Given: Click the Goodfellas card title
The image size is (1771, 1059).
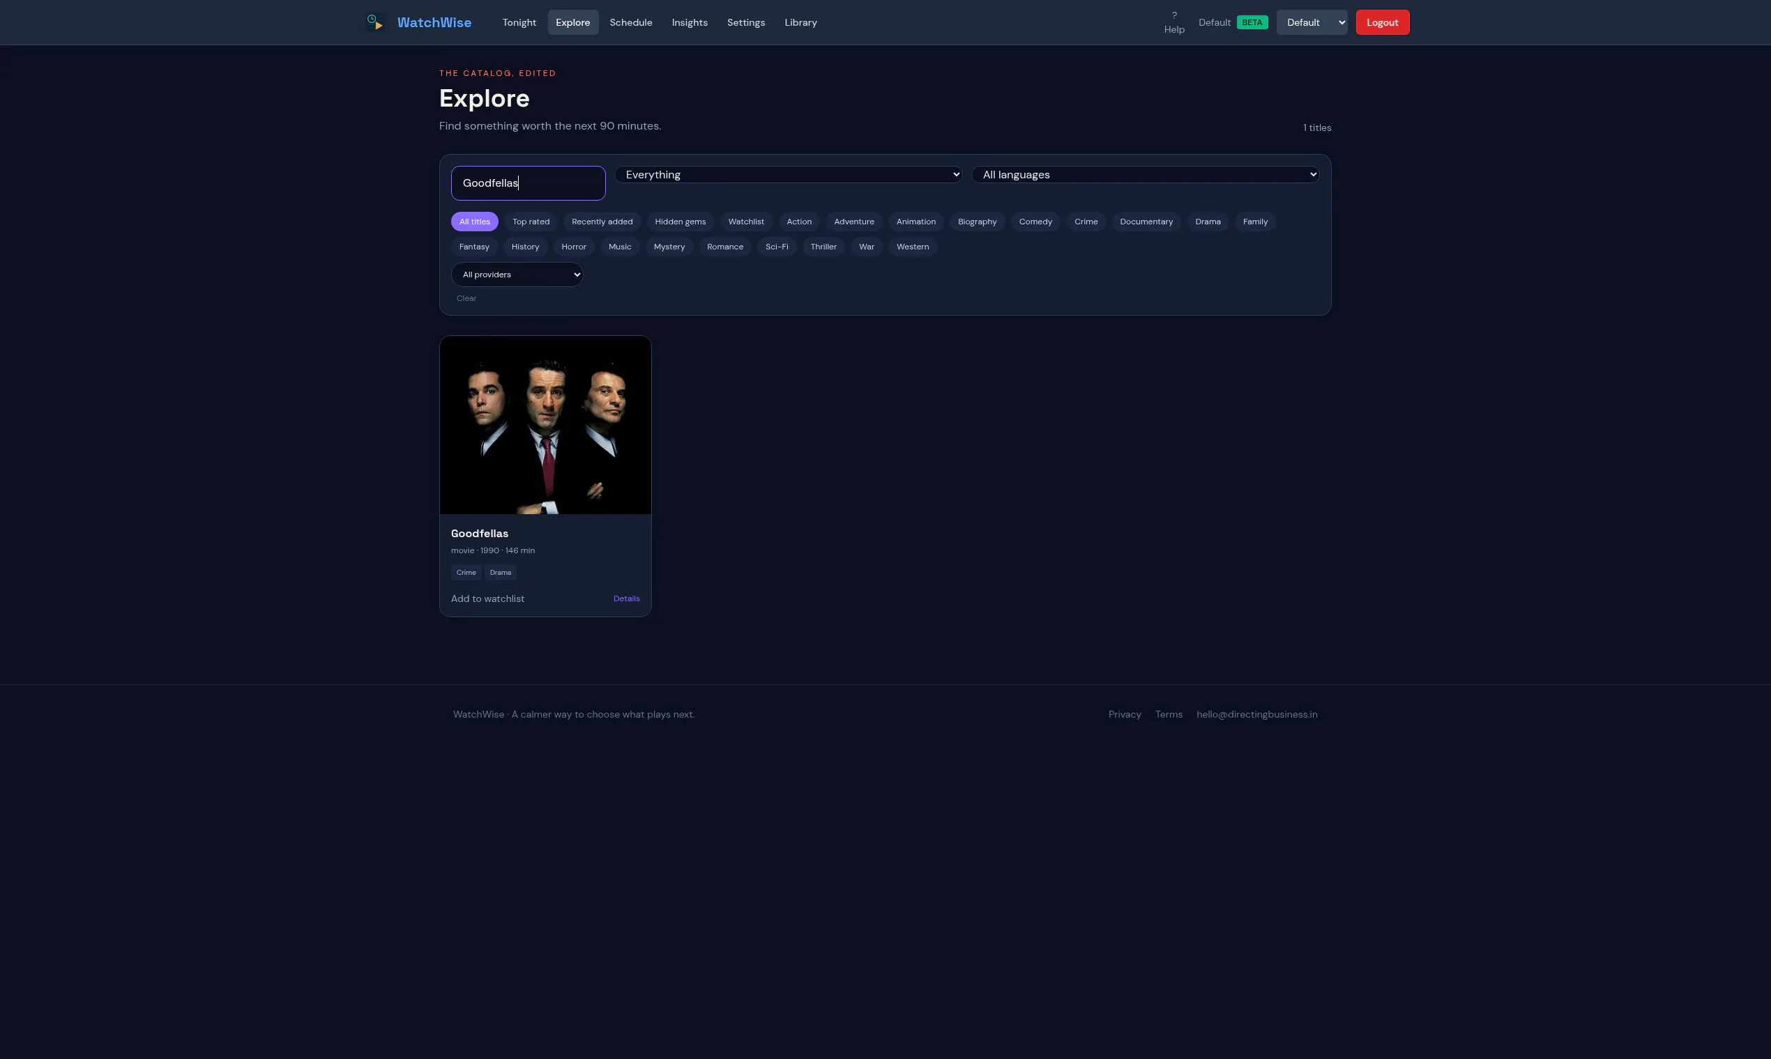Looking at the screenshot, I should [479, 533].
